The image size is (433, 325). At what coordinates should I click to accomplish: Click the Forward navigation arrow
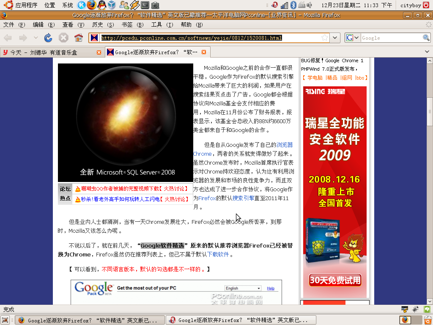[23, 38]
